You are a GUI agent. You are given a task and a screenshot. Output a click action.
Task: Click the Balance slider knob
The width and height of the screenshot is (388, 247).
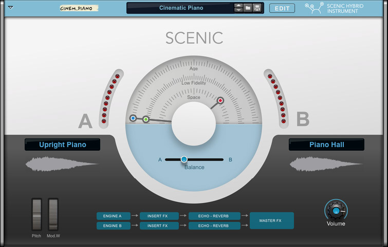184,159
